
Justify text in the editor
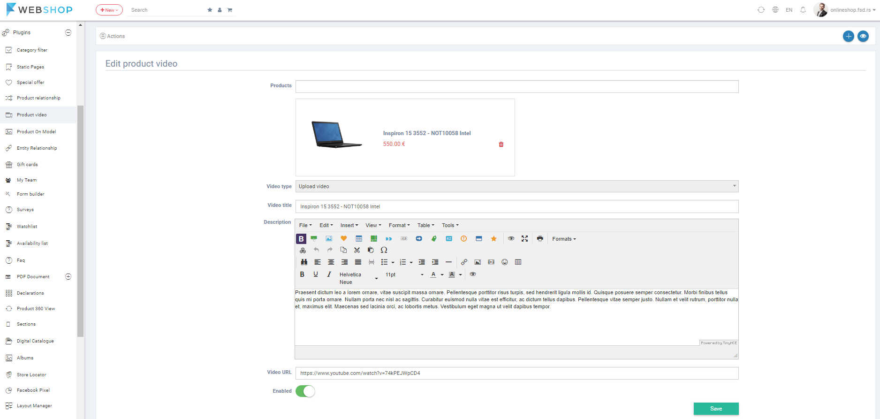coord(358,262)
